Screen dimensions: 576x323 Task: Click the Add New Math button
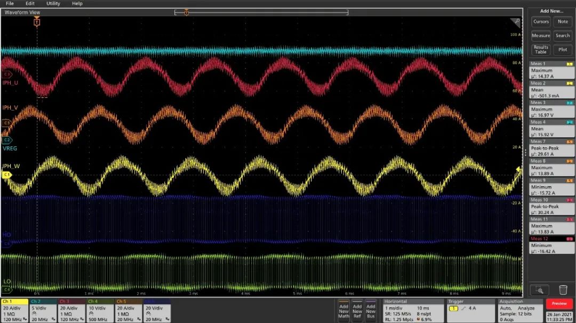[343, 311]
